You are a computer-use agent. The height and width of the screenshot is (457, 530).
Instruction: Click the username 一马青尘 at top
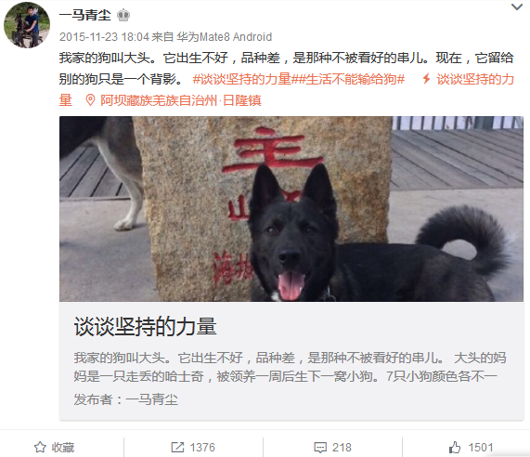click(x=85, y=15)
